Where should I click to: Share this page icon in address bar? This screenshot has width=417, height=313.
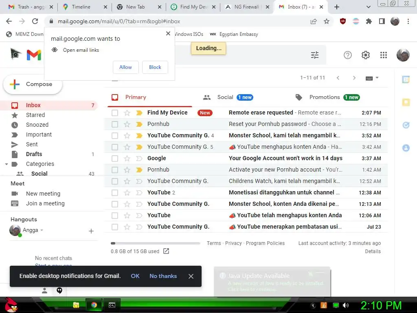[x=314, y=21]
